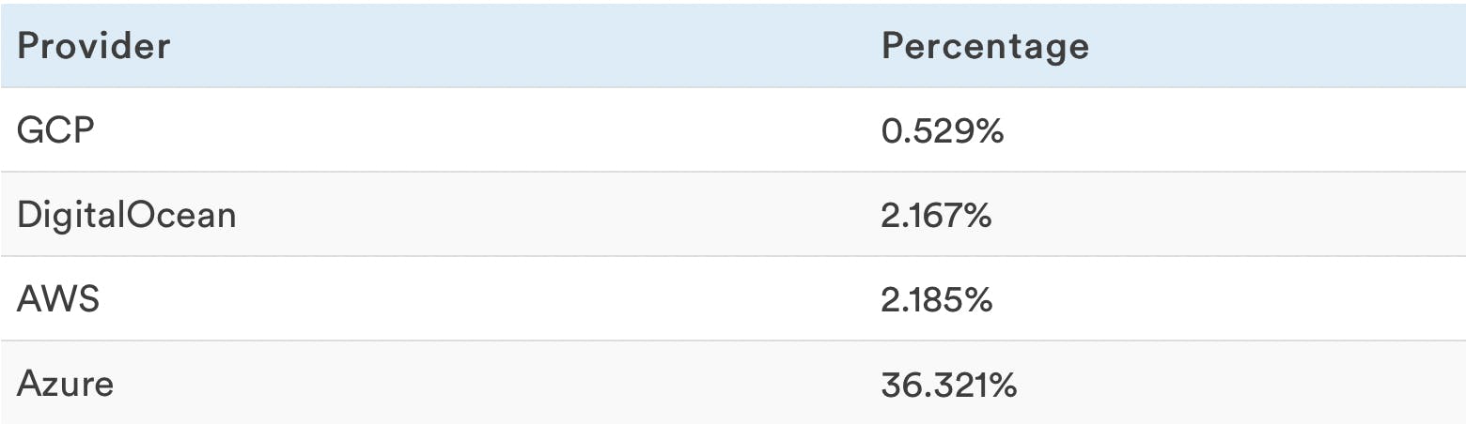Viewport: 1466px width, 424px height.
Task: Click empty header space between Provider and Percentage
Action: click(526, 46)
